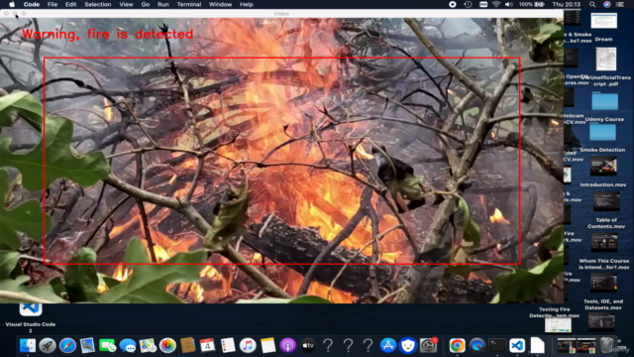Click the Thu 20.13 clock
The width and height of the screenshot is (634, 357).
coord(566,4)
